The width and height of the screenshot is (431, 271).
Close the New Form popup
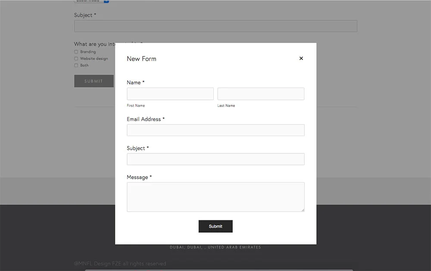tap(301, 58)
